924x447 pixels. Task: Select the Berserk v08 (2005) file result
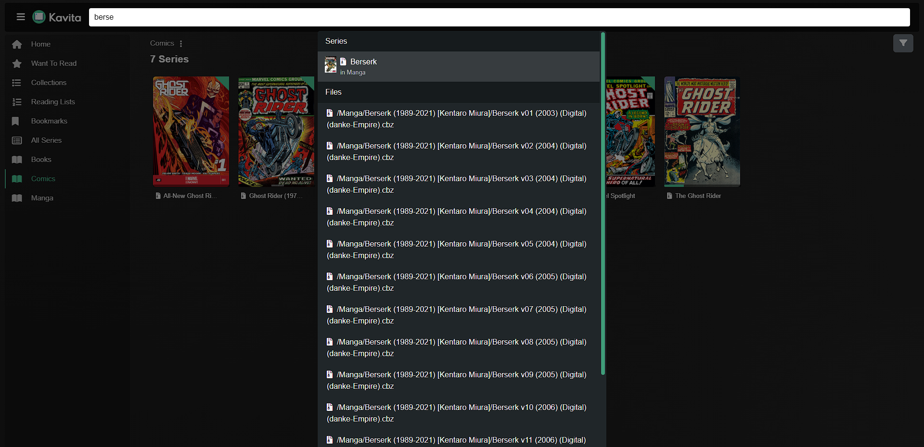[459, 348]
